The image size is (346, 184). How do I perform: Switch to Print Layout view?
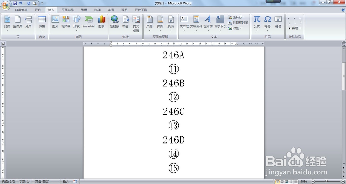[x=277, y=181]
